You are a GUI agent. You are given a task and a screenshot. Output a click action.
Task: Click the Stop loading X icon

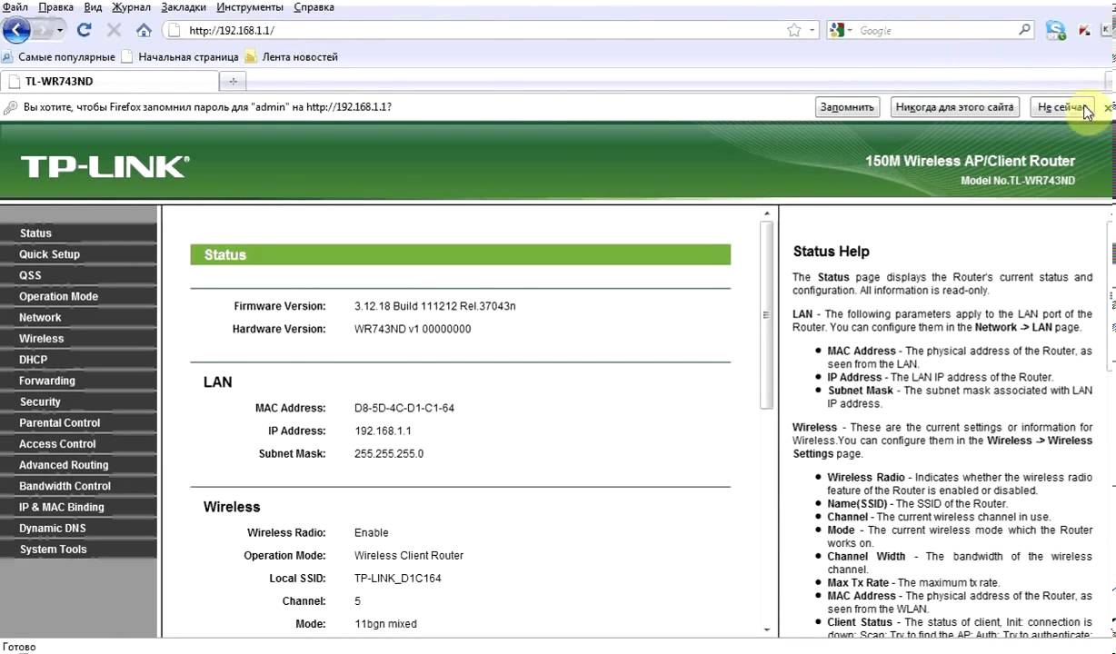[114, 30]
